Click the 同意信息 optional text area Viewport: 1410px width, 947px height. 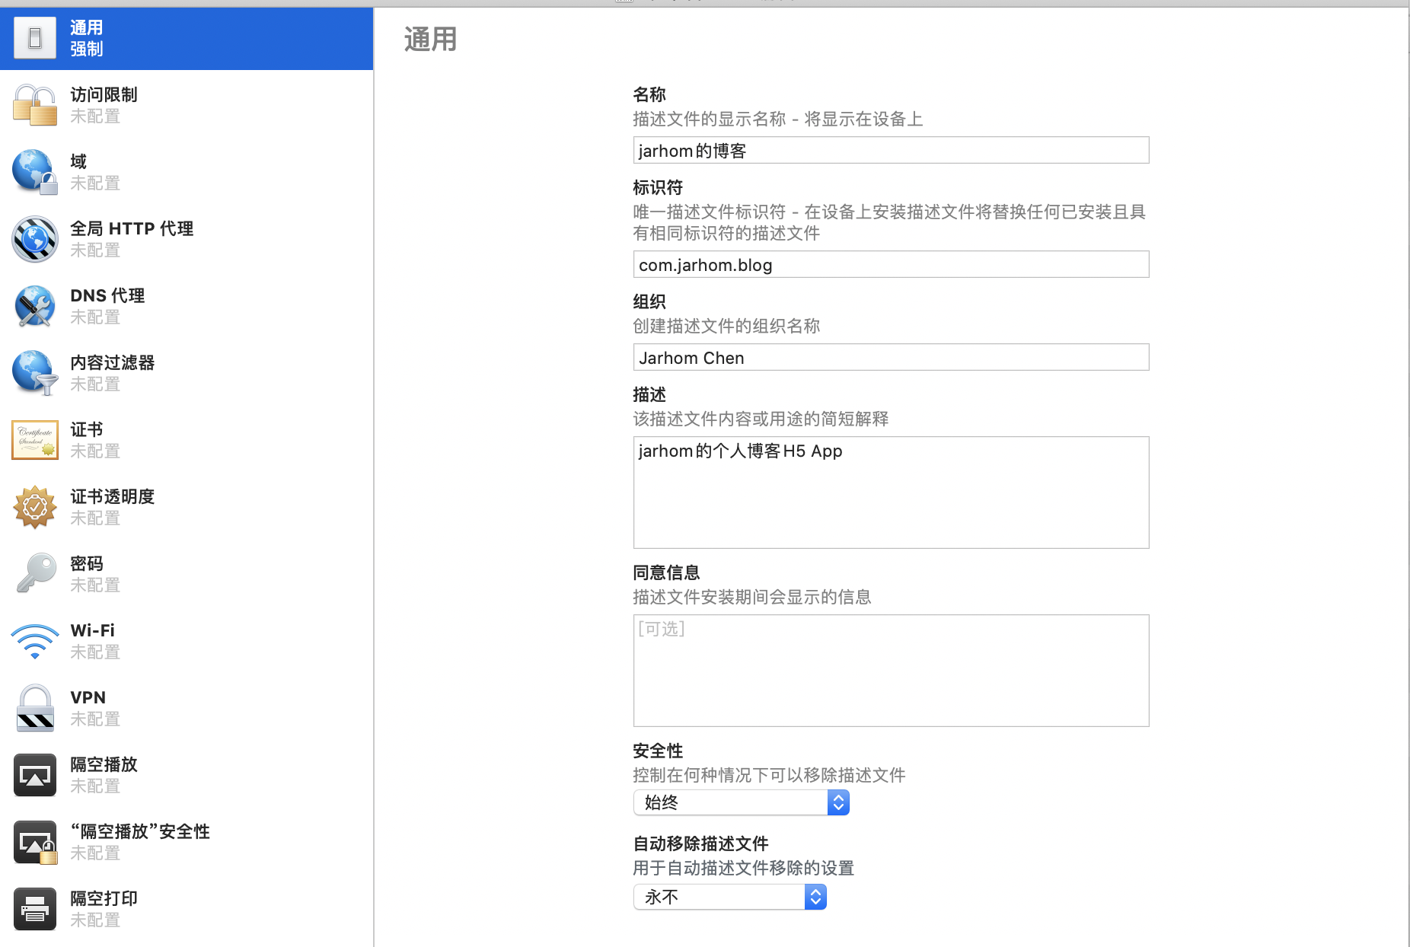[x=891, y=670]
